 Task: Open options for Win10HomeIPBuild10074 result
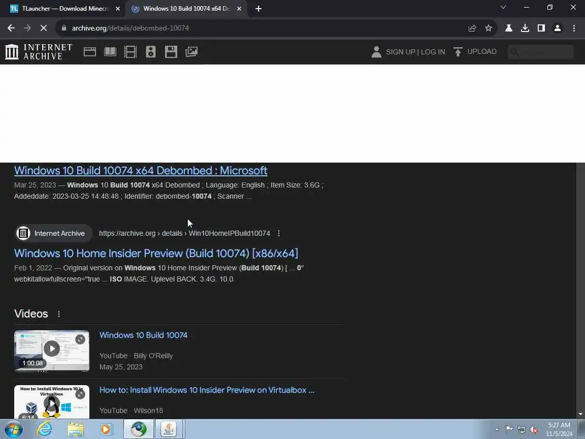coord(279,233)
